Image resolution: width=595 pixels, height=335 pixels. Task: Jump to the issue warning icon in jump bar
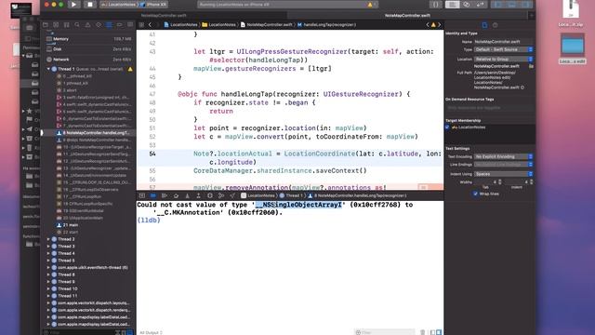433,25
